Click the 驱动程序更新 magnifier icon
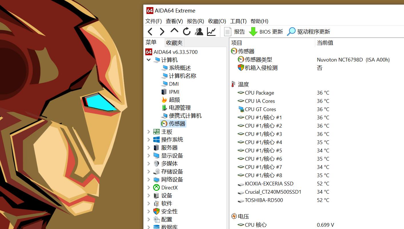404x229 pixels. point(291,32)
